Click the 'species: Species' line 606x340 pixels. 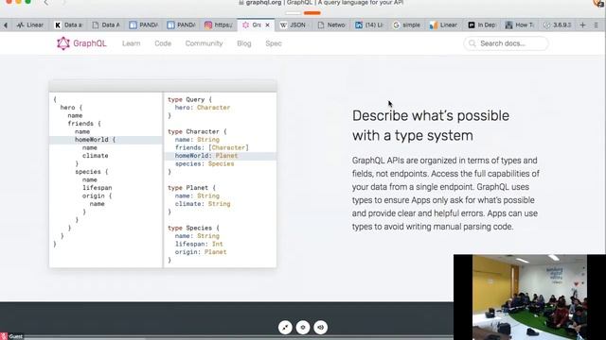(205, 163)
